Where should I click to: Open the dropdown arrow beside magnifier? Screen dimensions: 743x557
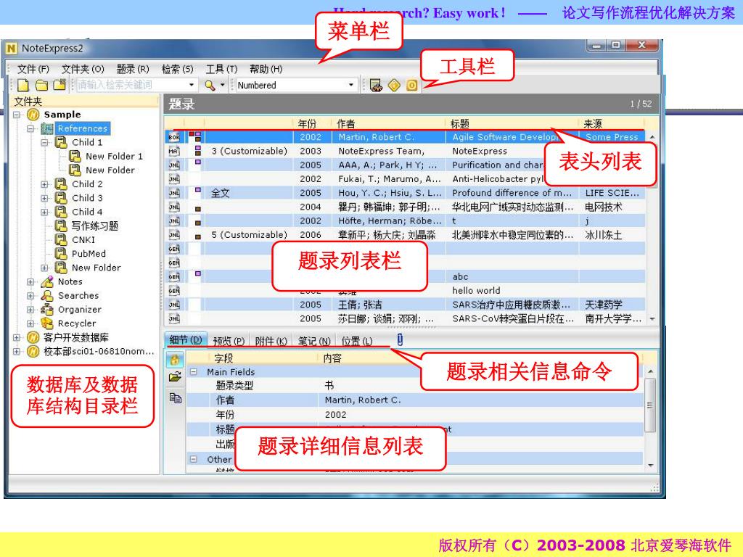(x=222, y=86)
